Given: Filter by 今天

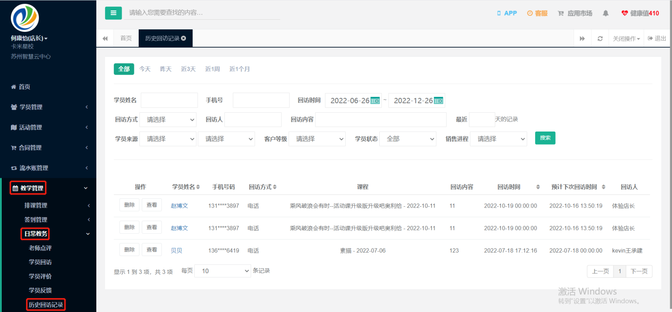Looking at the screenshot, I should tap(145, 69).
